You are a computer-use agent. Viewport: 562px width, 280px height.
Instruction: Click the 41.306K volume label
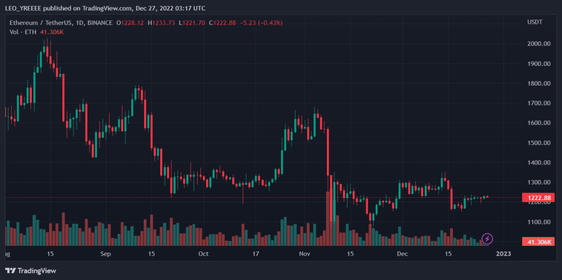point(539,242)
